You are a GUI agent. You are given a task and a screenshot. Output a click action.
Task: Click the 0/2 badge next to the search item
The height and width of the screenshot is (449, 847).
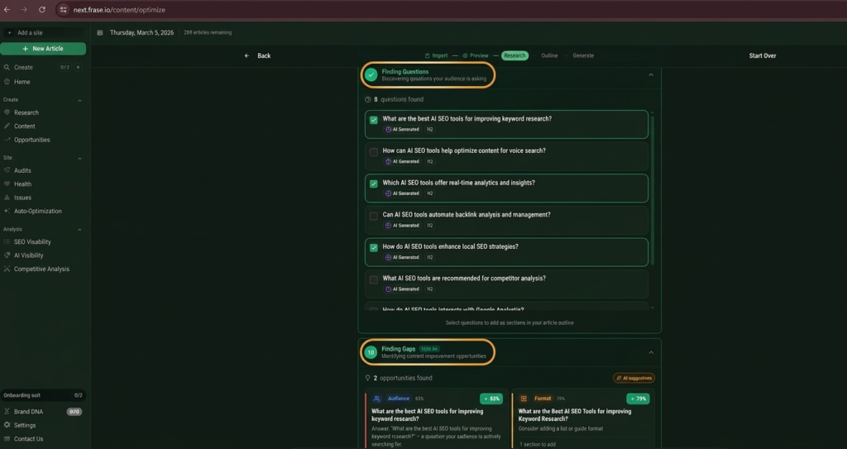click(65, 68)
